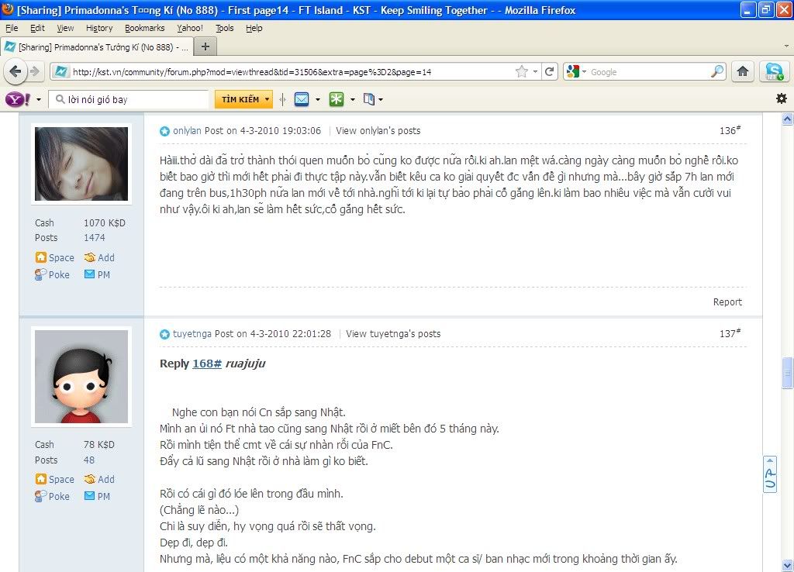Click the status icon beside tuyetnga's name

point(164,334)
